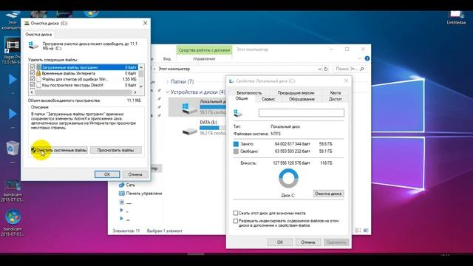
Task: Close the Disk Cleanup dialog
Action: [145, 23]
